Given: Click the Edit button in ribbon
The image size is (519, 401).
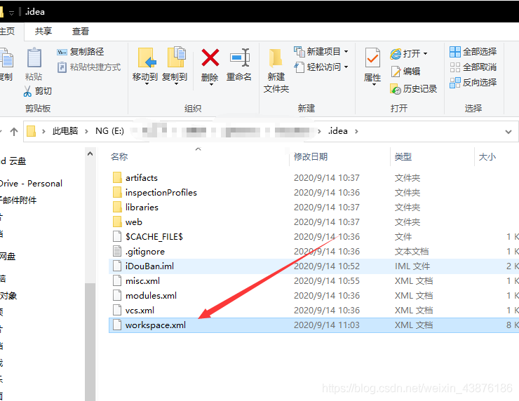Looking at the screenshot, I should pyautogui.click(x=405, y=71).
